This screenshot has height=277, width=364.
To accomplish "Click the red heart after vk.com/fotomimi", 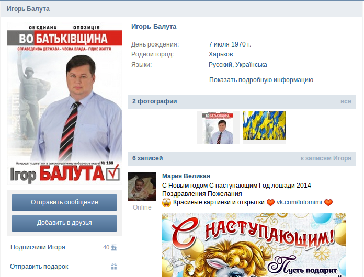I will 328,203.
